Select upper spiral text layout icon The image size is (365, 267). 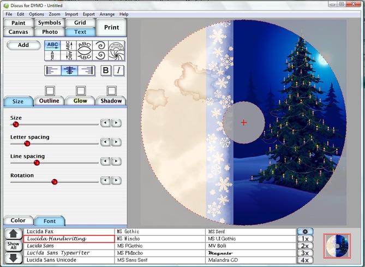[x=100, y=45]
